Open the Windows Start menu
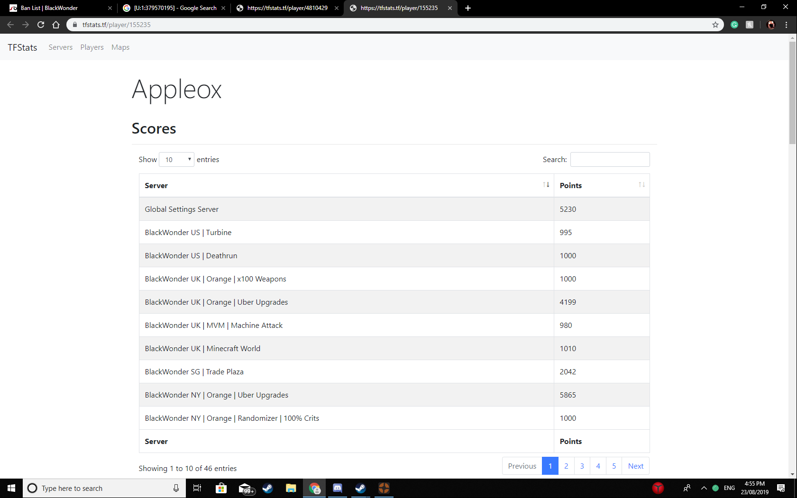Viewport: 797px width, 498px height. click(x=11, y=488)
